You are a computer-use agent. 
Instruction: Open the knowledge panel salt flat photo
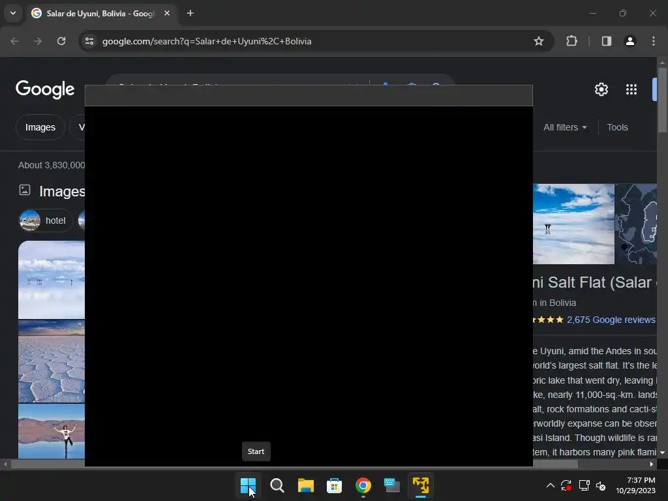tap(573, 224)
